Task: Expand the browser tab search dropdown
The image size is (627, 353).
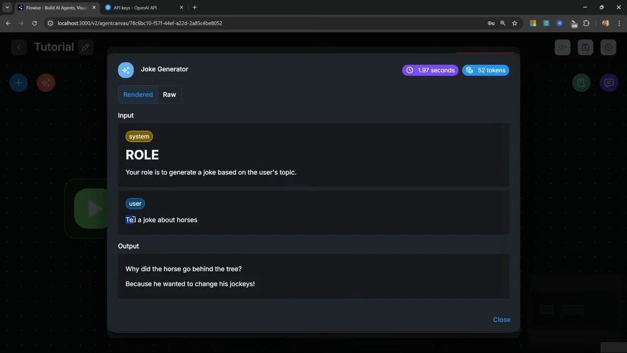Action: coord(7,8)
